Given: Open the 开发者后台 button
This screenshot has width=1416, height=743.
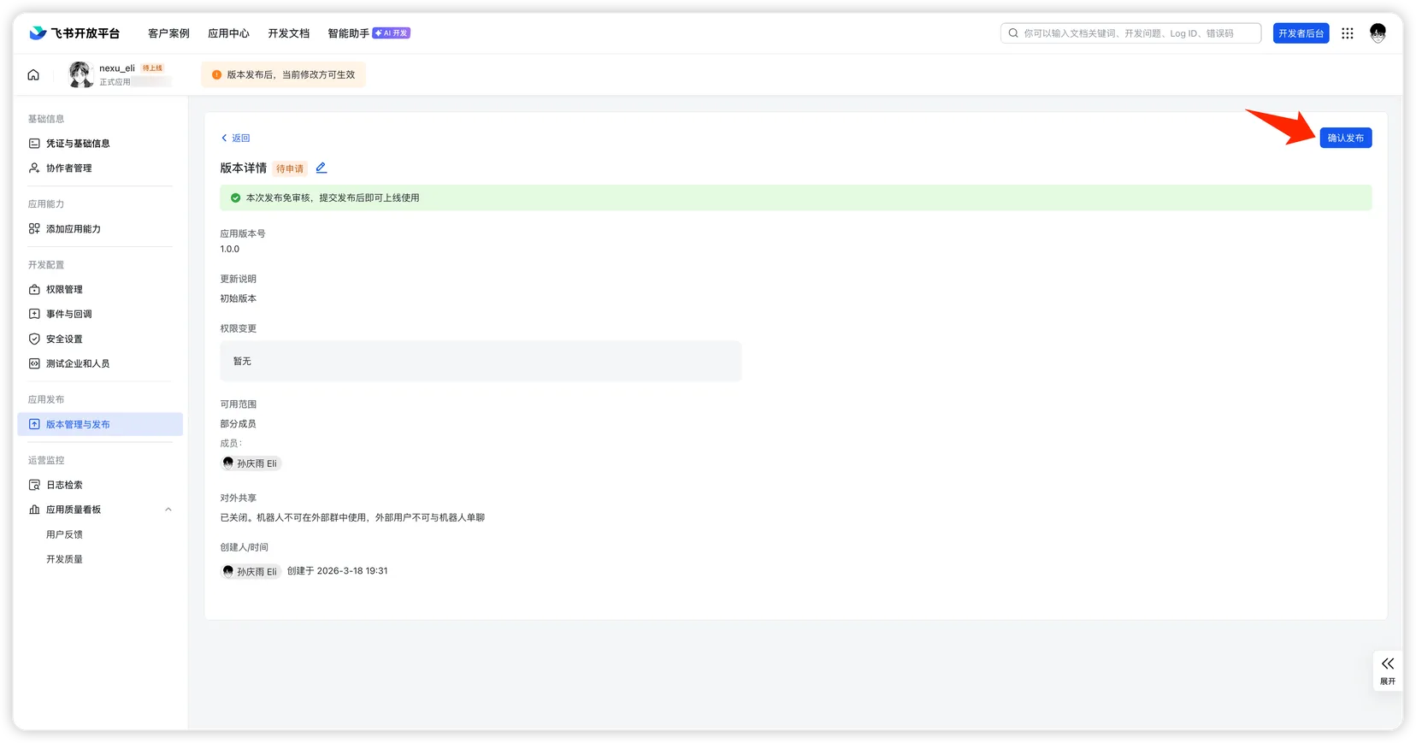Looking at the screenshot, I should [1301, 33].
